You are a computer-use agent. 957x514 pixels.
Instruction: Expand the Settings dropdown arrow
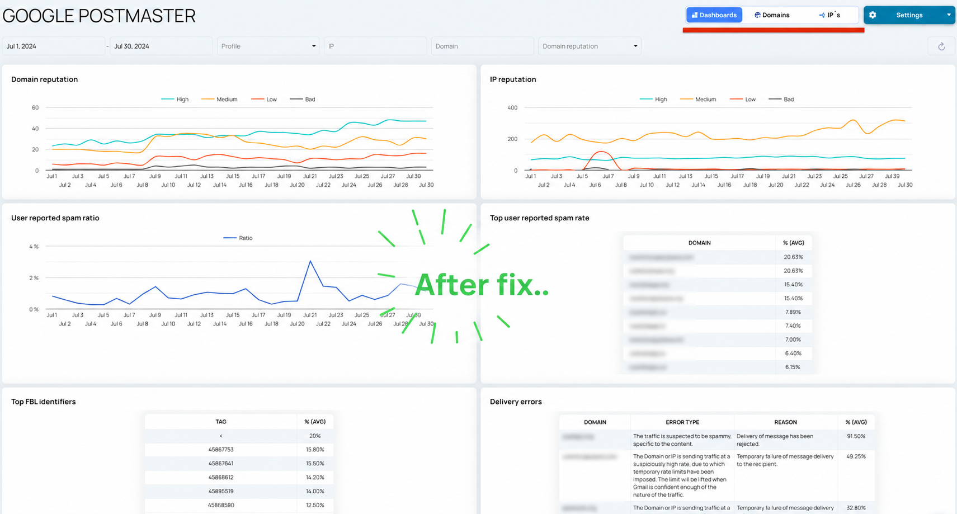[949, 15]
